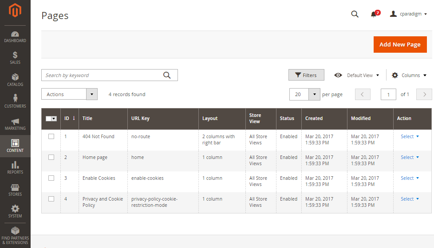Select the Privacy and Cookie Policy checkbox

click(51, 199)
